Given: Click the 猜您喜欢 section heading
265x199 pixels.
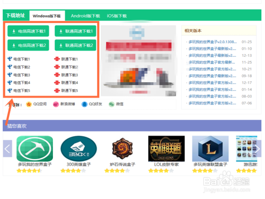Looking at the screenshot, I should tap(17, 126).
